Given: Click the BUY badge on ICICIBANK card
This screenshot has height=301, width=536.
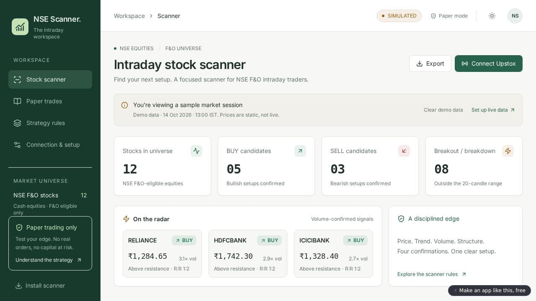Looking at the screenshot, I should 355,240.
